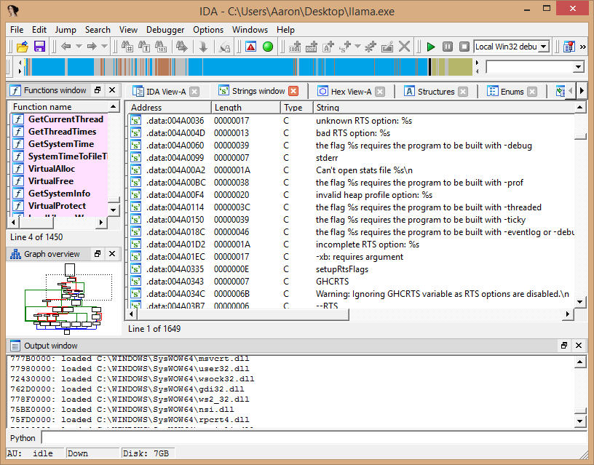
Task: Click the graph overview thumbnail
Action: pos(63,298)
